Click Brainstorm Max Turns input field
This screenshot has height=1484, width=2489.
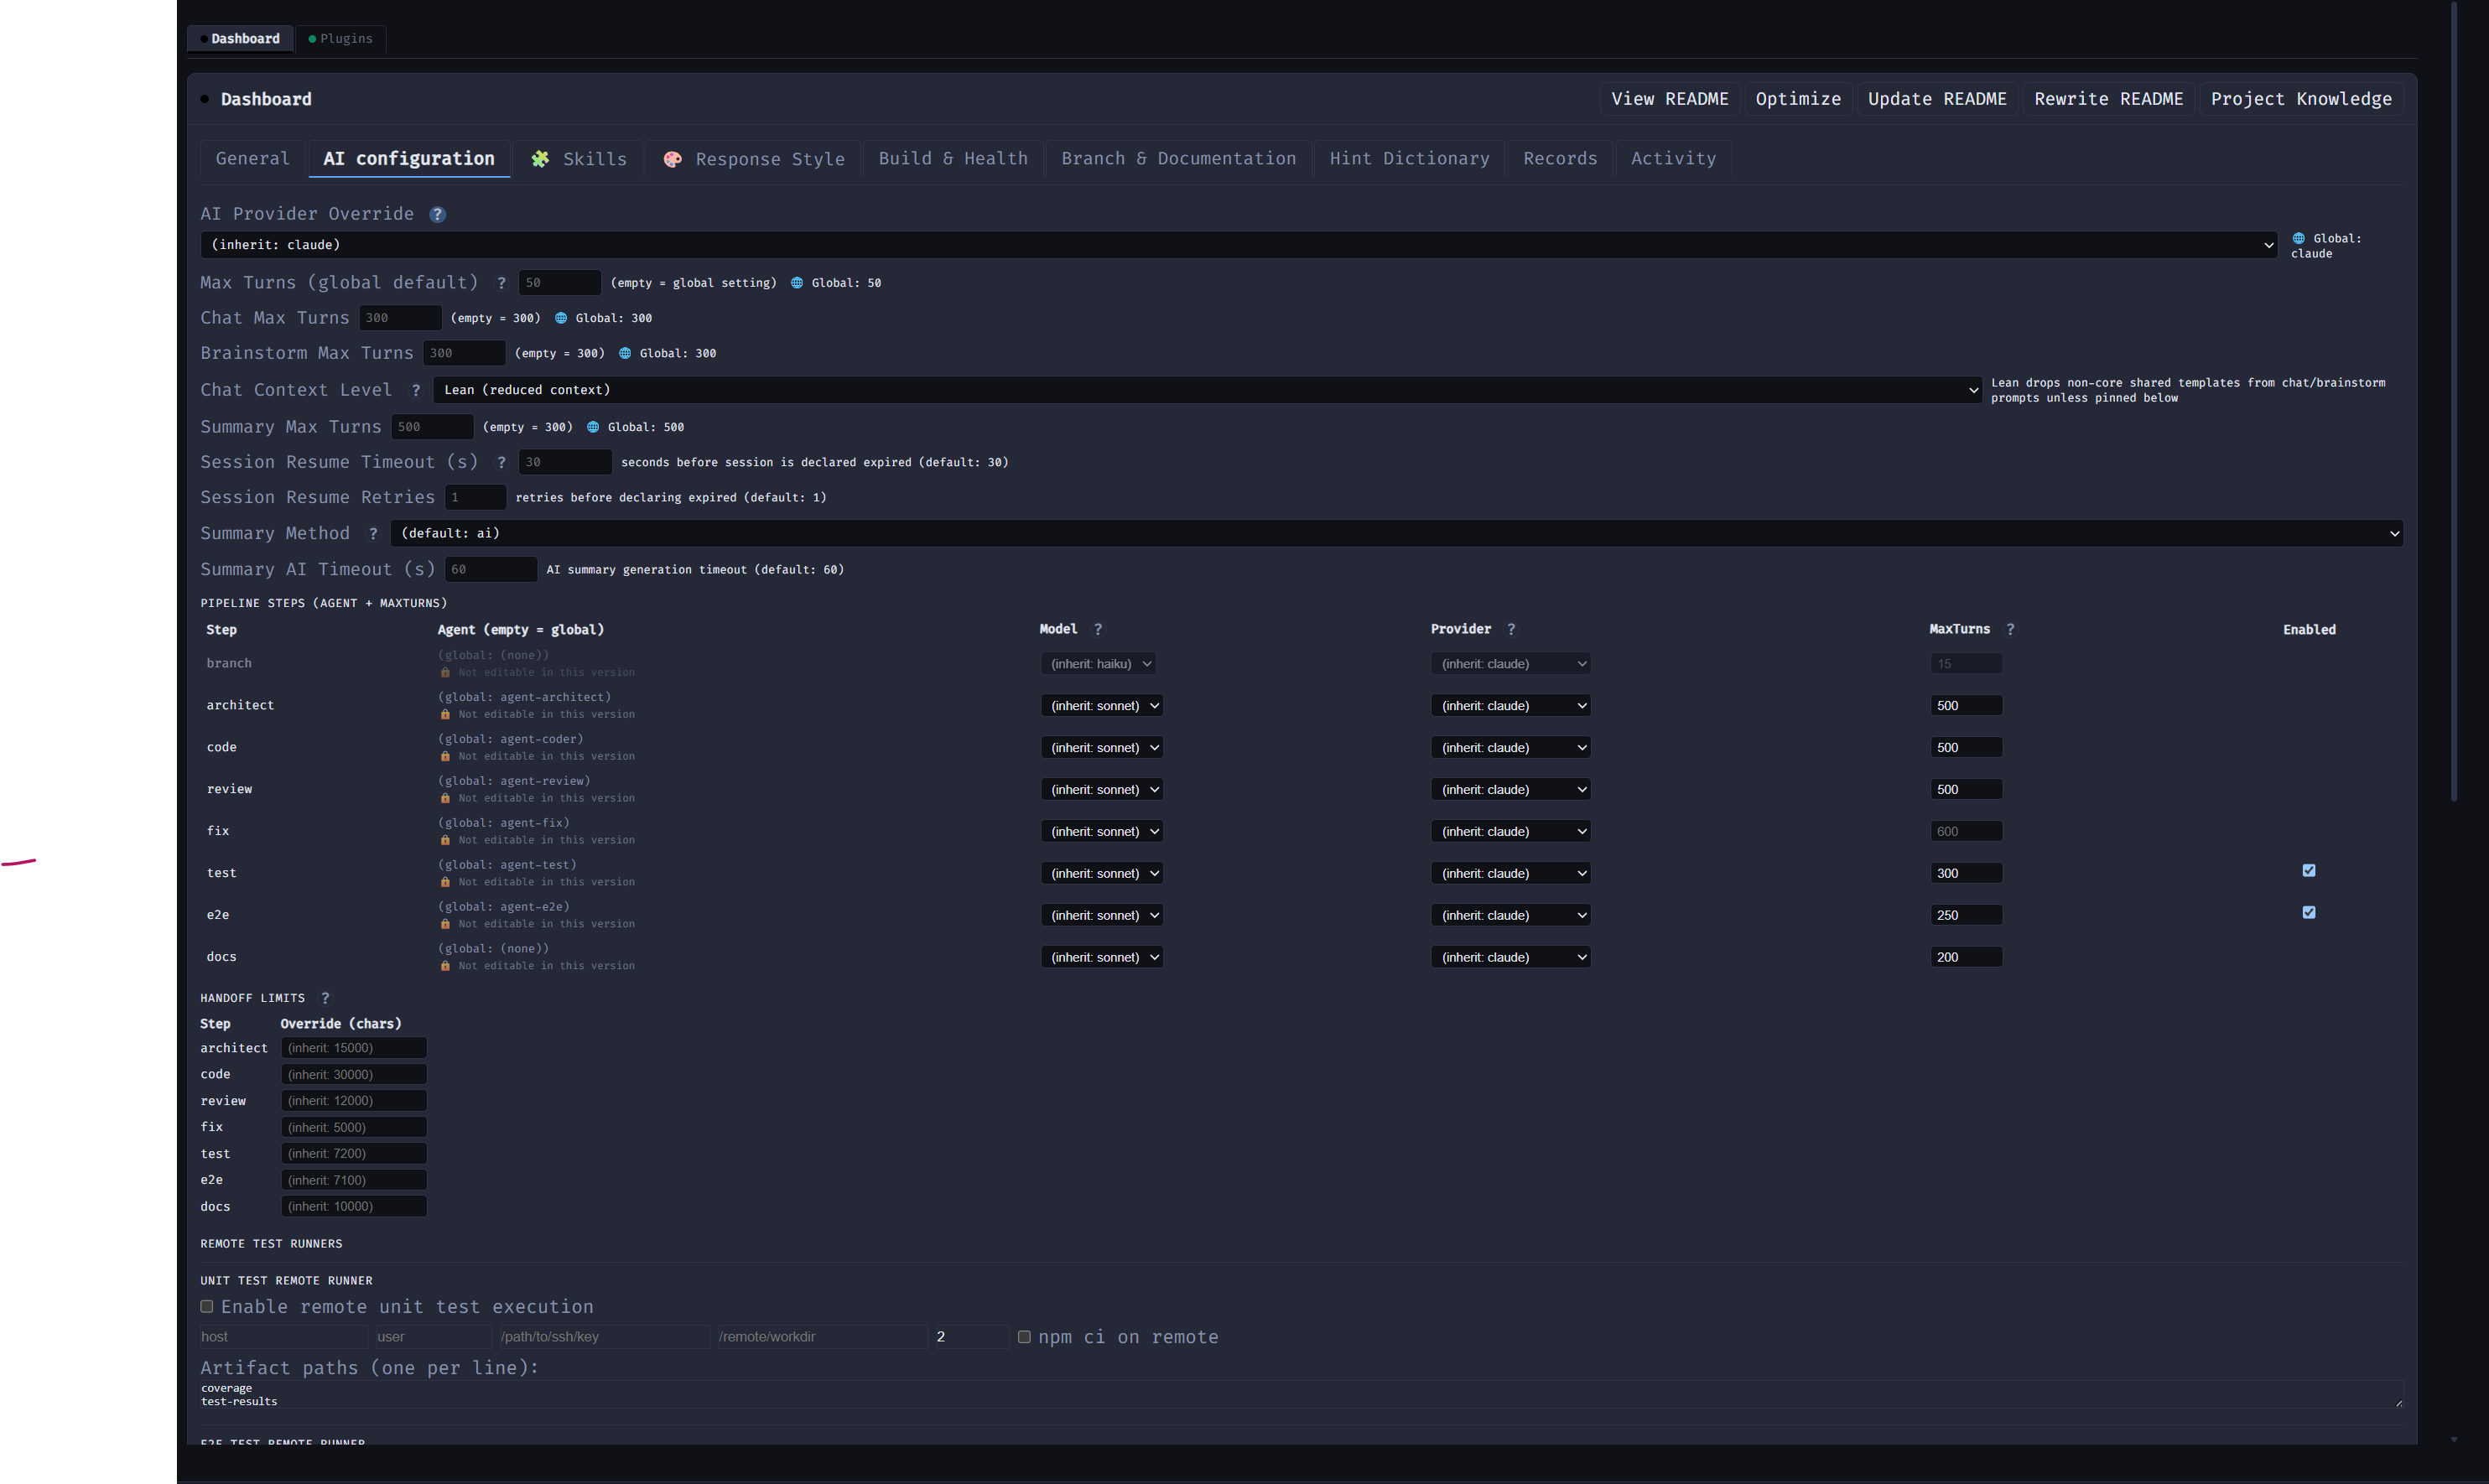(x=464, y=353)
